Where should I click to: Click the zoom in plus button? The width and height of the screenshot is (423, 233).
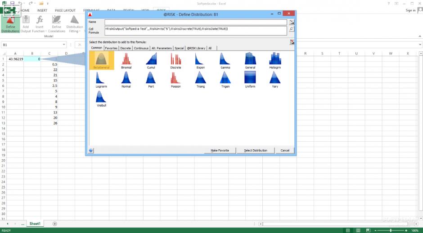pos(406,231)
